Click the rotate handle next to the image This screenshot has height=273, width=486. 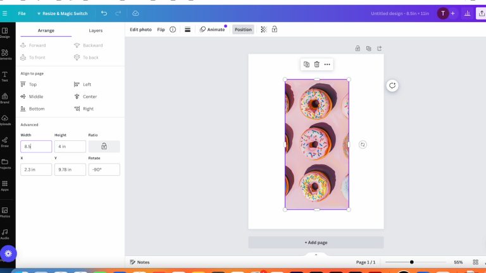click(363, 145)
